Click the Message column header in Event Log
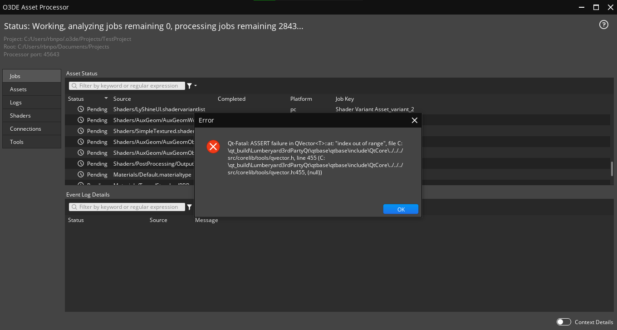Viewport: 617px width, 330px height. click(x=206, y=220)
